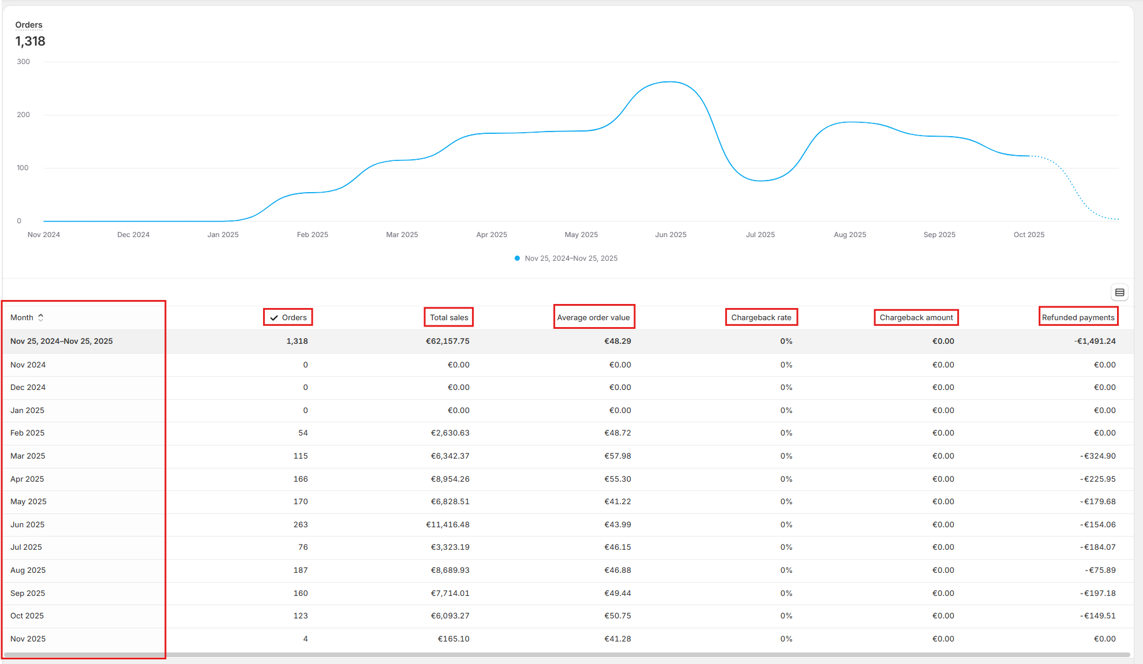Screen dimensions: 1143x664
Task: Click the Month column header
Action: pos(22,318)
